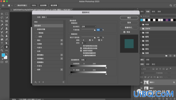Open the blend mode dropdown
Image resolution: width=176 pixels, height=100 pixels.
click(x=89, y=27)
